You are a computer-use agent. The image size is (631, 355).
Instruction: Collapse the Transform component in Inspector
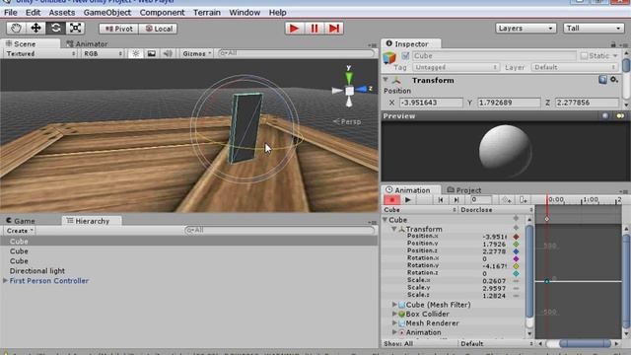(x=386, y=80)
